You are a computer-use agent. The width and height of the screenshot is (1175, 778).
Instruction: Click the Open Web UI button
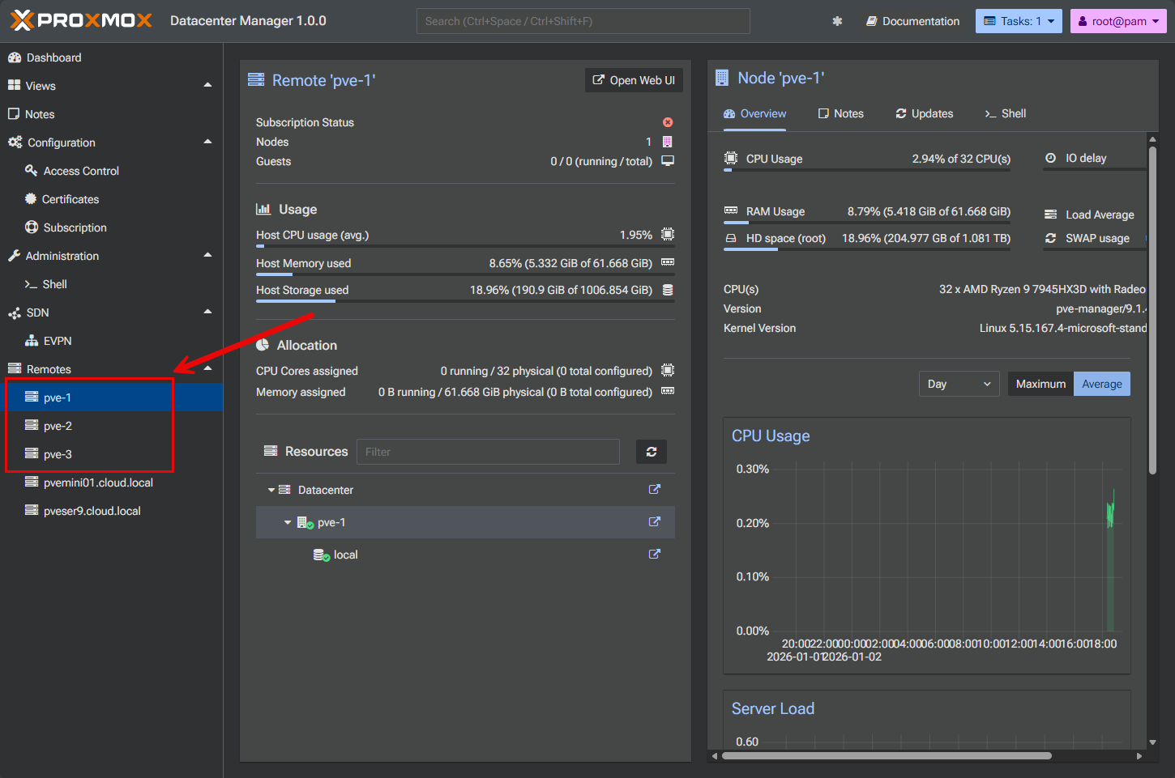click(634, 80)
